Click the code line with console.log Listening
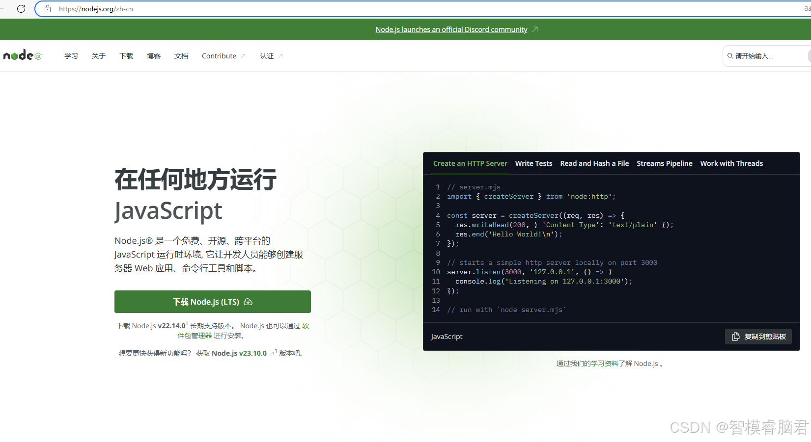The width and height of the screenshot is (811, 442). (x=544, y=281)
